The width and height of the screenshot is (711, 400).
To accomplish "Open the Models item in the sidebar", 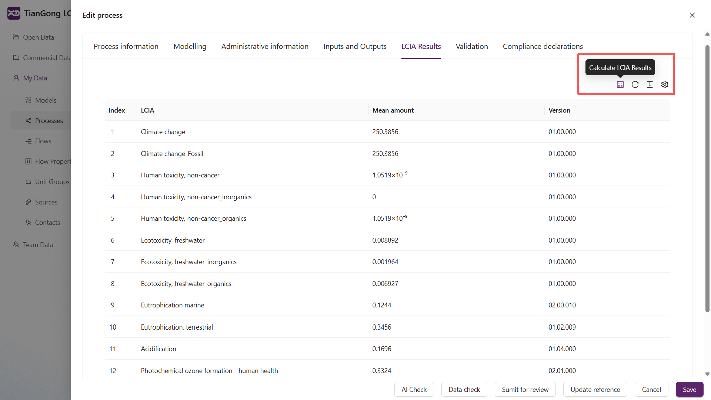I will 46,100.
